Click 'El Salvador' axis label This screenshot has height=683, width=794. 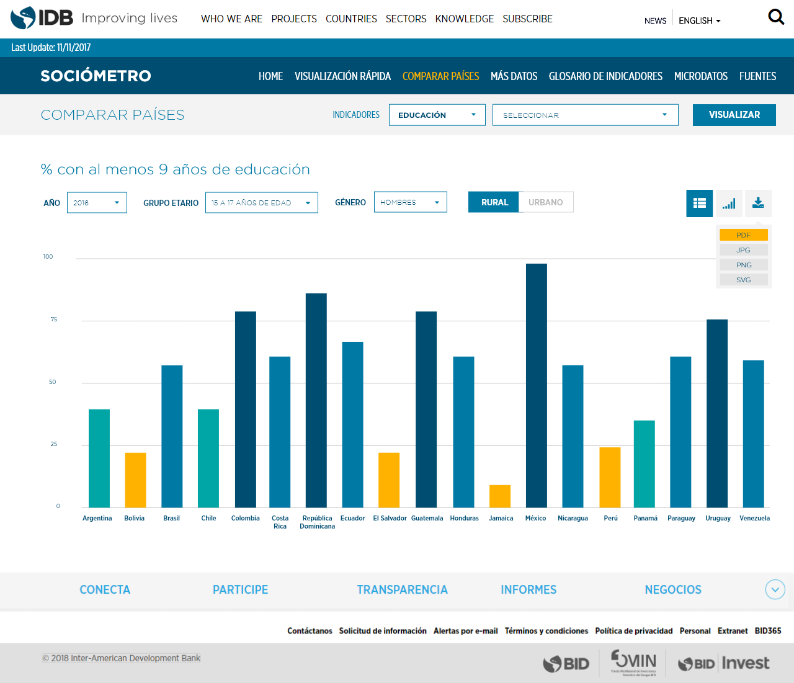(x=390, y=518)
